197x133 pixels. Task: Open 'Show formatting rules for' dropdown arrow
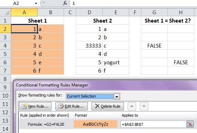click(117, 97)
